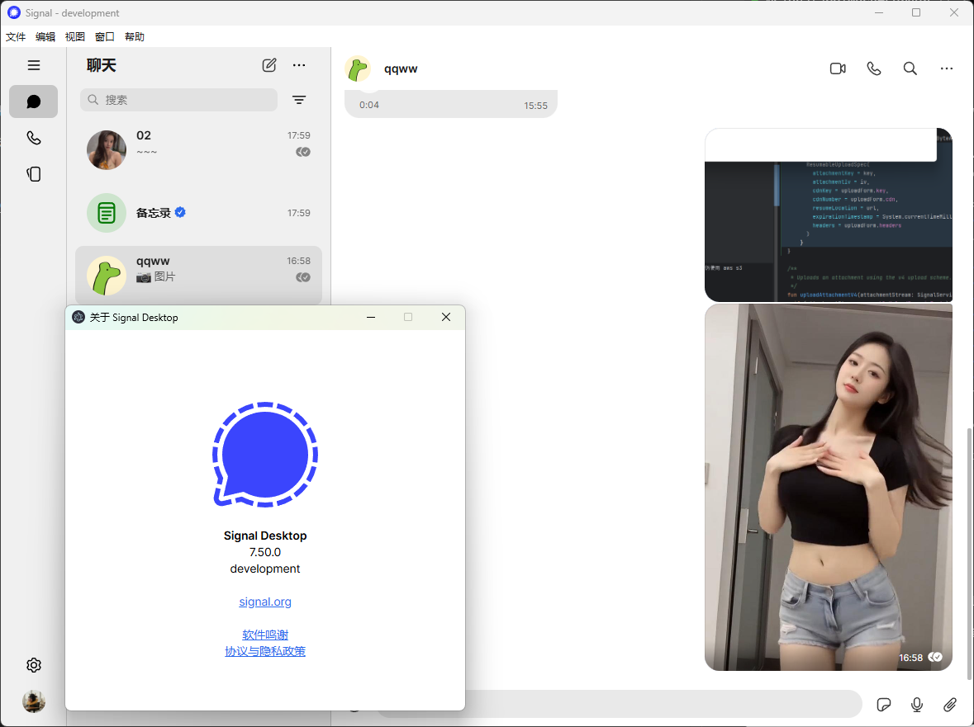Maximize the main Signal window
Image resolution: width=974 pixels, height=727 pixels.
(x=916, y=12)
